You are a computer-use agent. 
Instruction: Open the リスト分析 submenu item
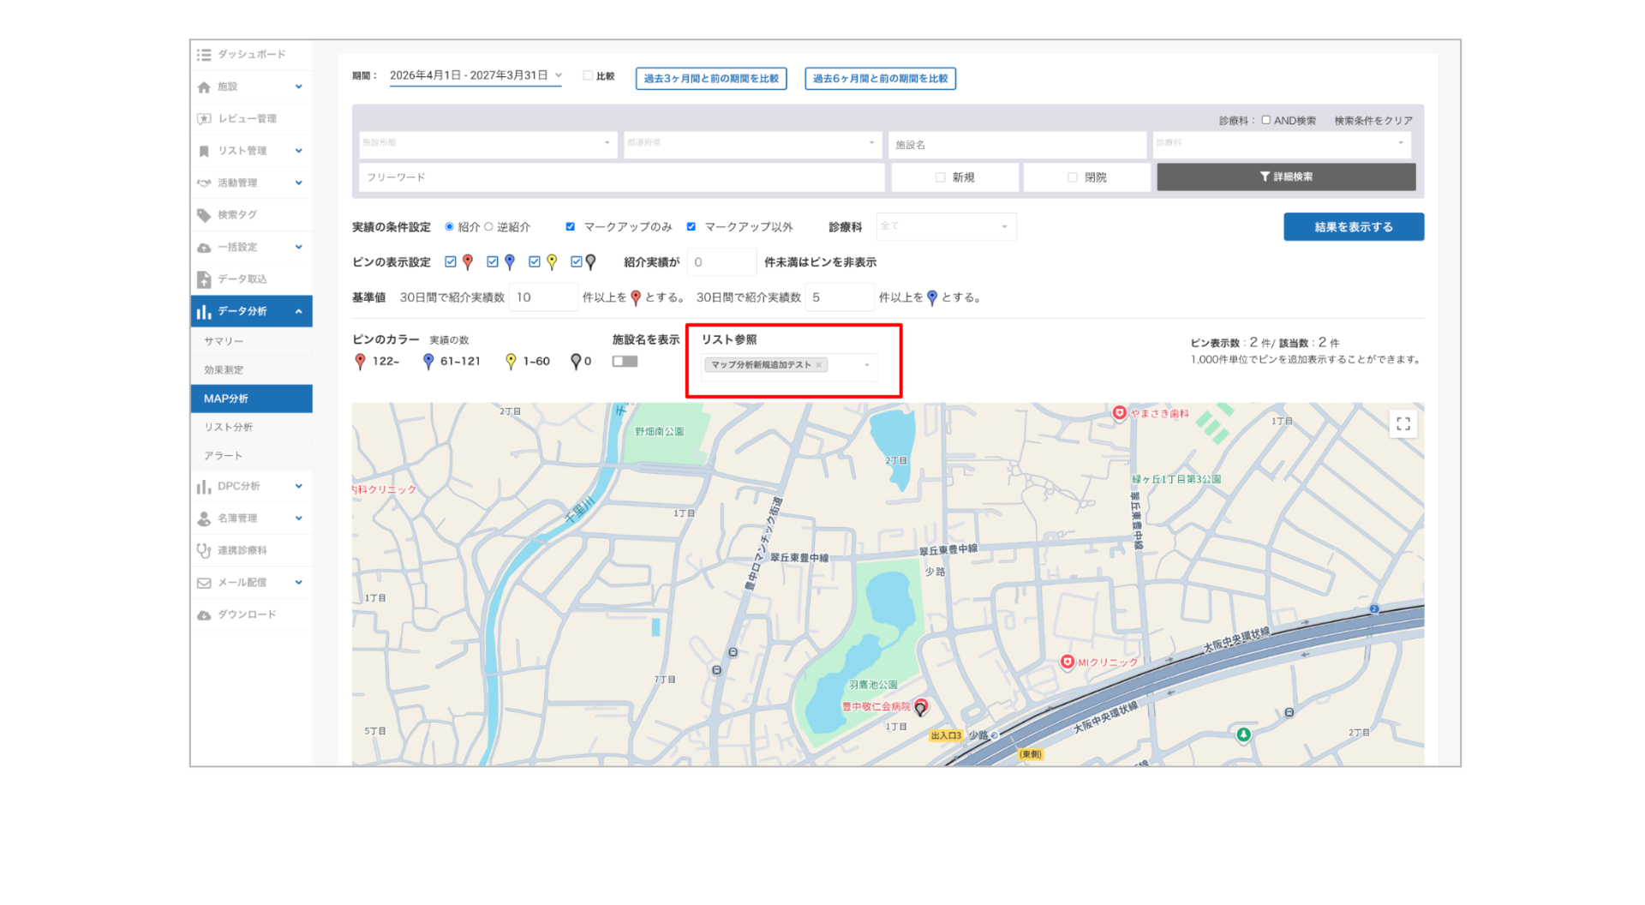point(251,428)
